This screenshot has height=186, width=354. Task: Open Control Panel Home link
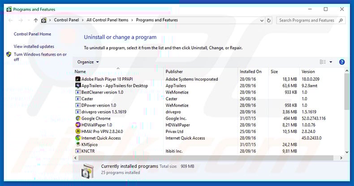(32, 34)
